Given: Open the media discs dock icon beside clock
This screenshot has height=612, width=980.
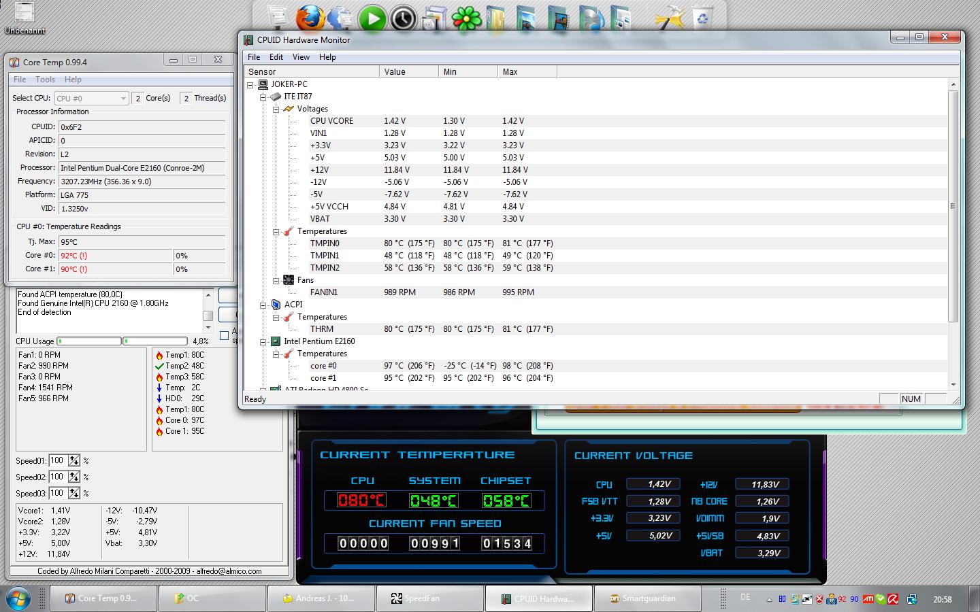Looking at the screenshot, I should tap(434, 18).
